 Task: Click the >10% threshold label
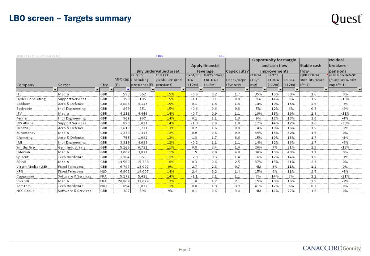tap(160, 56)
